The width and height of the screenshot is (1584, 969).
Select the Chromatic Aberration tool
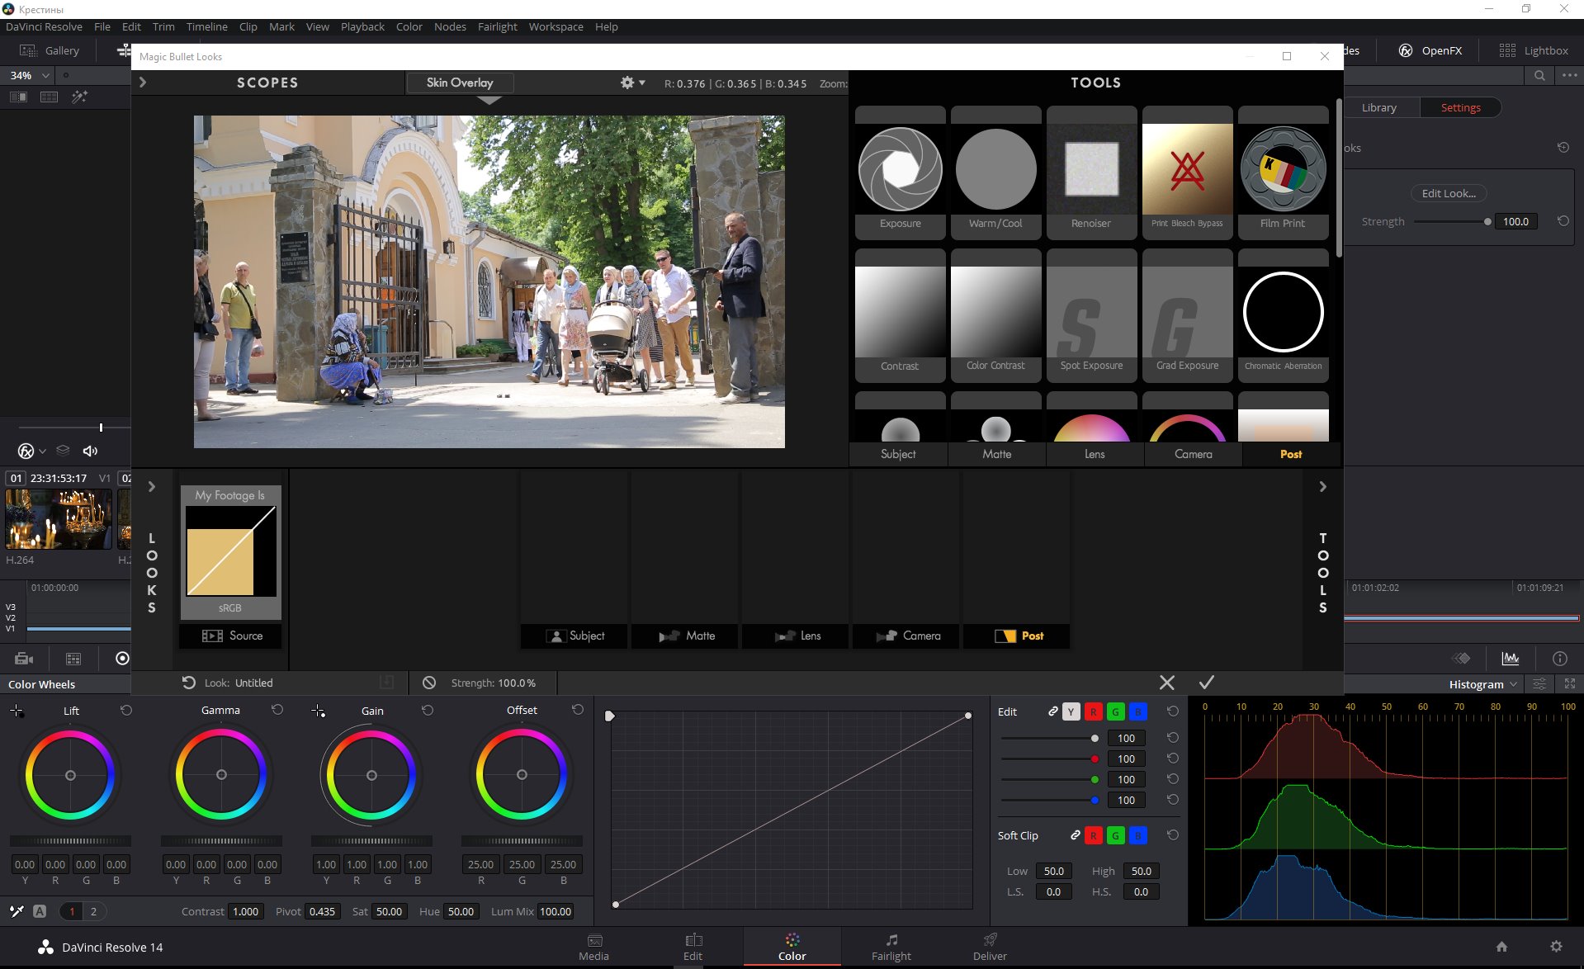[1283, 315]
